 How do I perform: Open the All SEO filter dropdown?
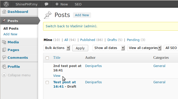pyautogui.click(x=171, y=48)
